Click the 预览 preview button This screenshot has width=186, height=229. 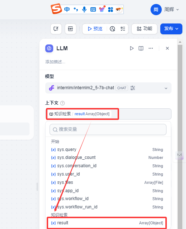click(x=95, y=29)
